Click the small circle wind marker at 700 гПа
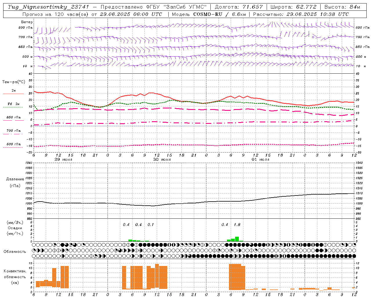 (x=313, y=37)
